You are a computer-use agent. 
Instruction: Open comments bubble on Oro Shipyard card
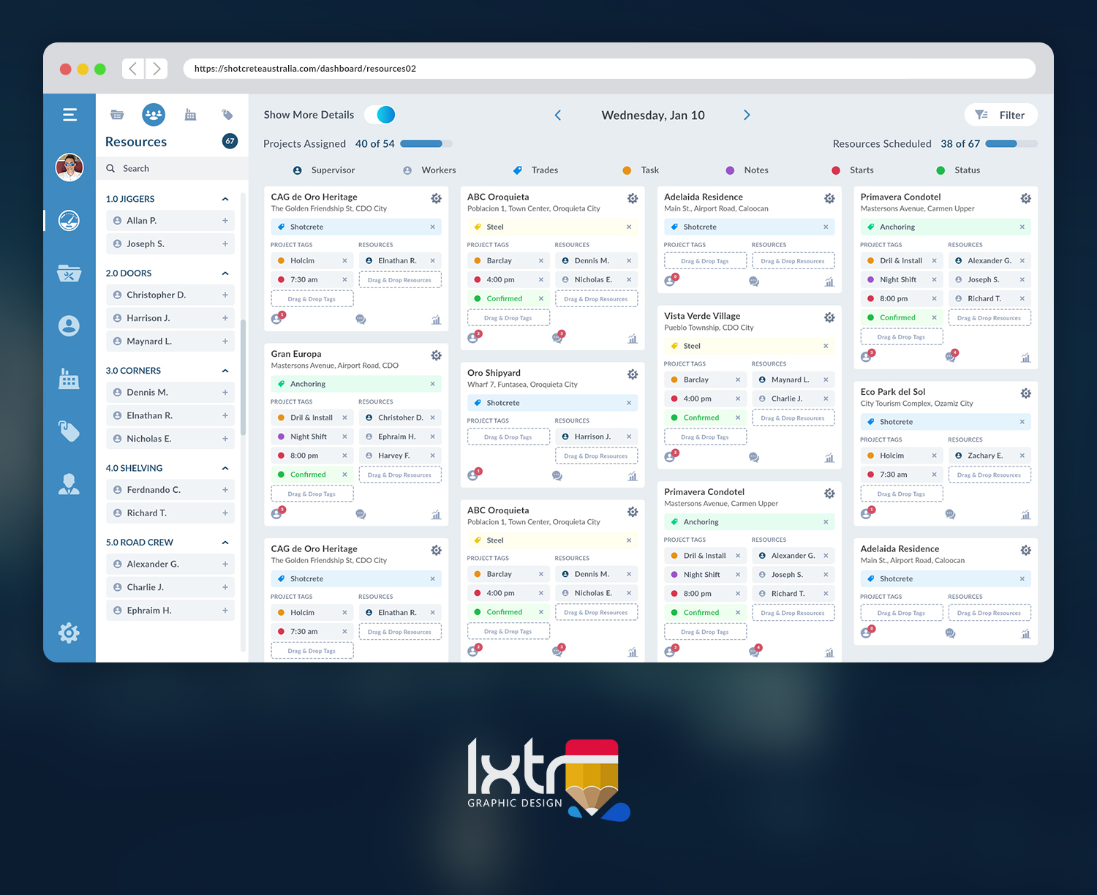(x=557, y=475)
